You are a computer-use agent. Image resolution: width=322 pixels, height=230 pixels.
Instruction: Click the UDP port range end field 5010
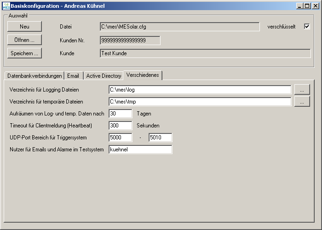[x=160, y=138]
